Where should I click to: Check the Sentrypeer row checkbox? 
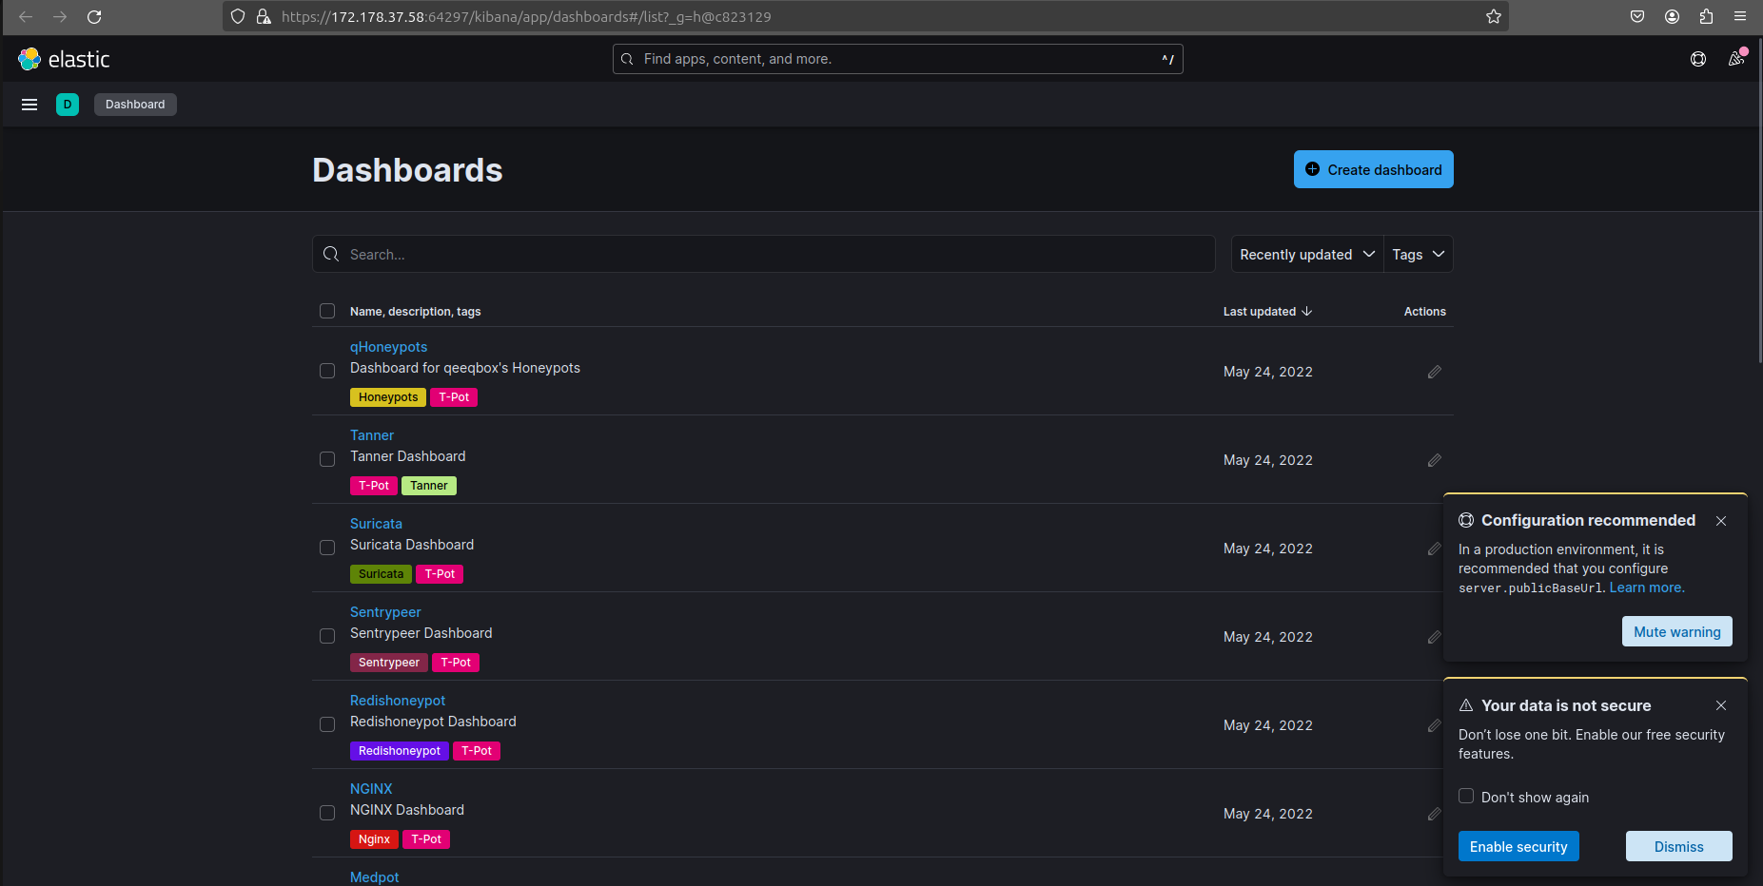coord(327,636)
